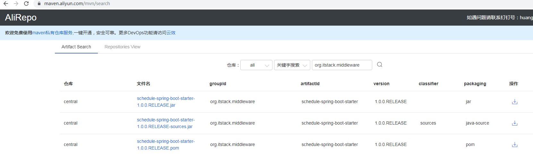Open the repository dropdown showing all

(x=256, y=65)
